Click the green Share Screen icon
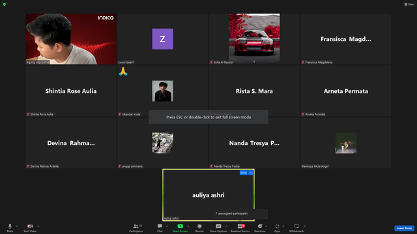The height and width of the screenshot is (234, 417). [x=180, y=226]
